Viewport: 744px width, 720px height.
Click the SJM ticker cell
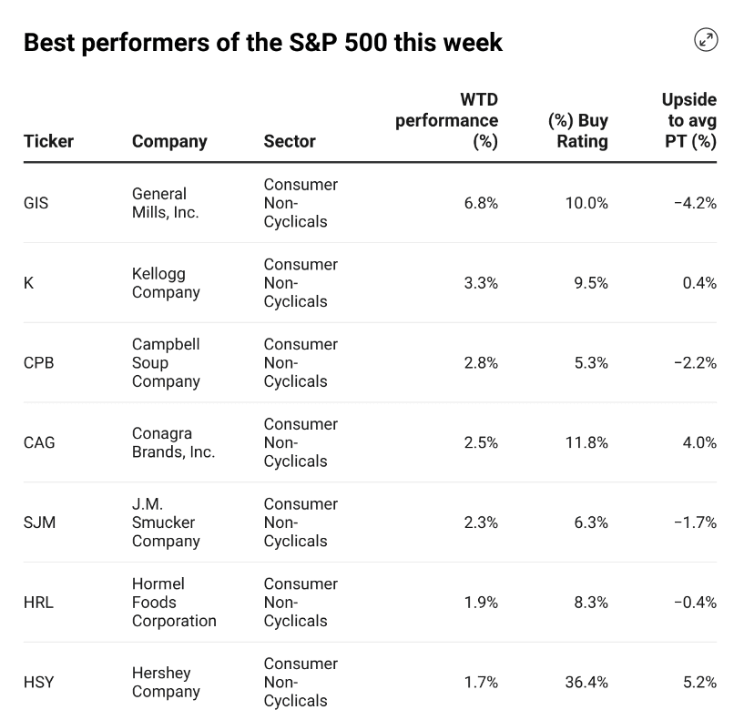pos(38,522)
